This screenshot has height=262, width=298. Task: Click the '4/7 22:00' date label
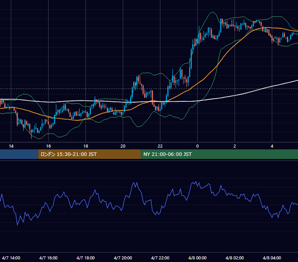[x=160, y=258]
